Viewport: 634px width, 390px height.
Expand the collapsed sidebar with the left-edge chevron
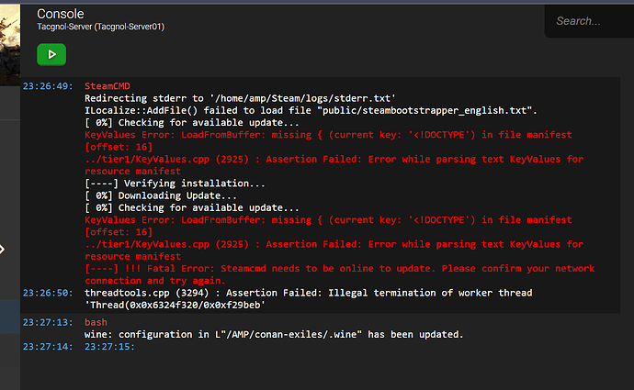coord(4,249)
